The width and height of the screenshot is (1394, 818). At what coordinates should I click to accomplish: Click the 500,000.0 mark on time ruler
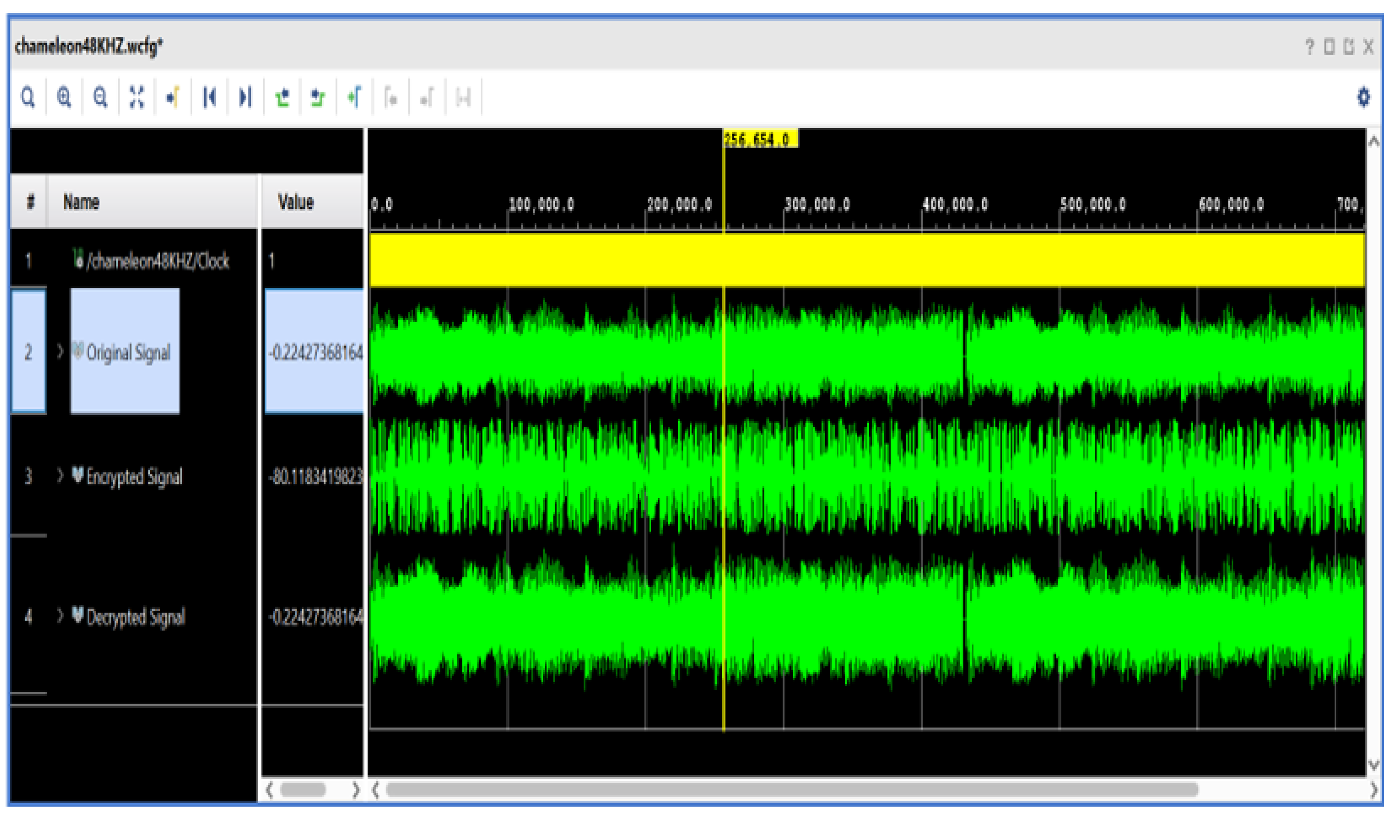[x=1093, y=205]
